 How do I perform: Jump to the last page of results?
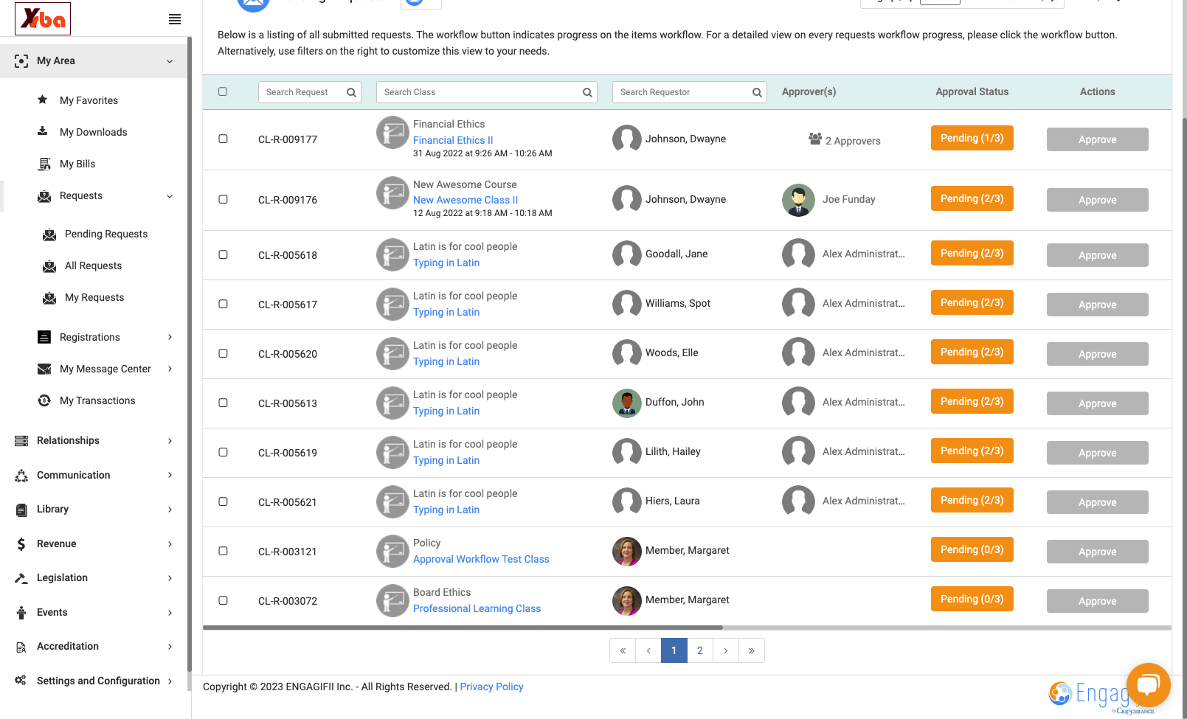(752, 650)
